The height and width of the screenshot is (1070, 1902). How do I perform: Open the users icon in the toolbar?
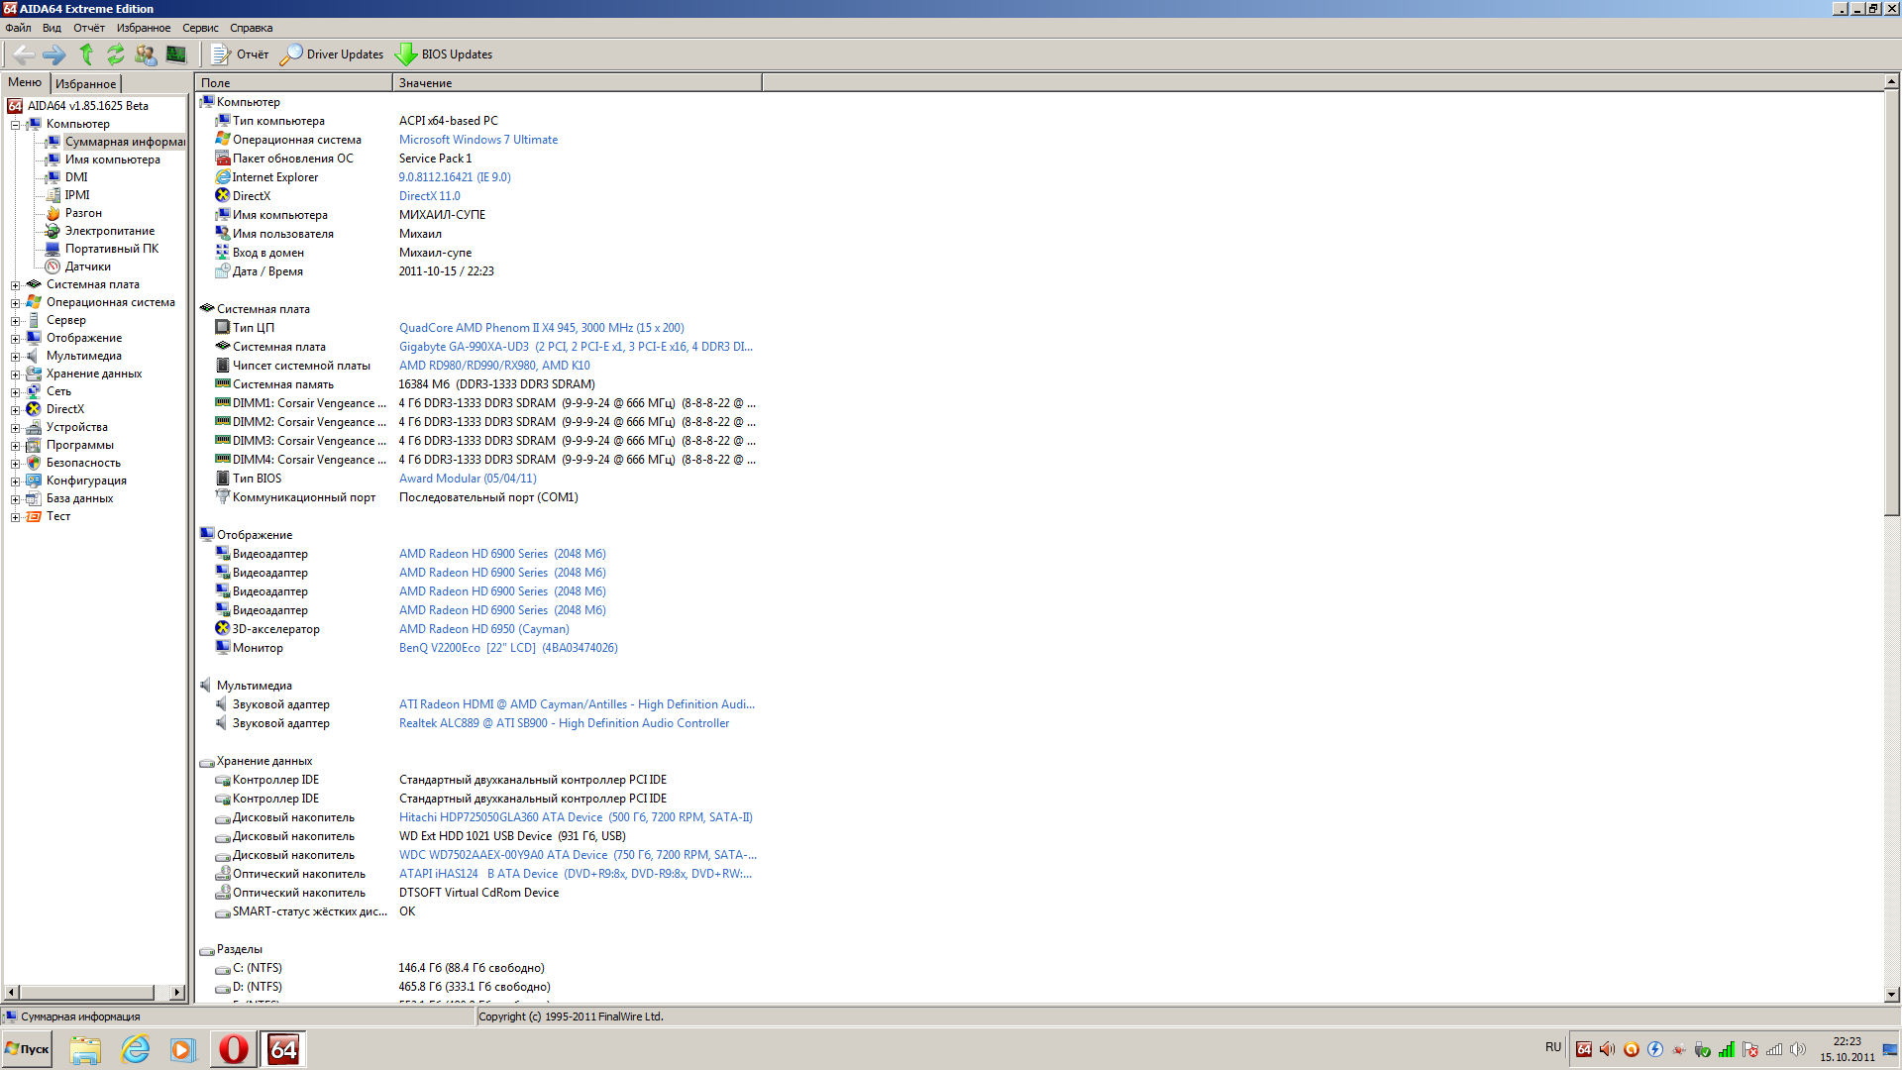pyautogui.click(x=146, y=54)
